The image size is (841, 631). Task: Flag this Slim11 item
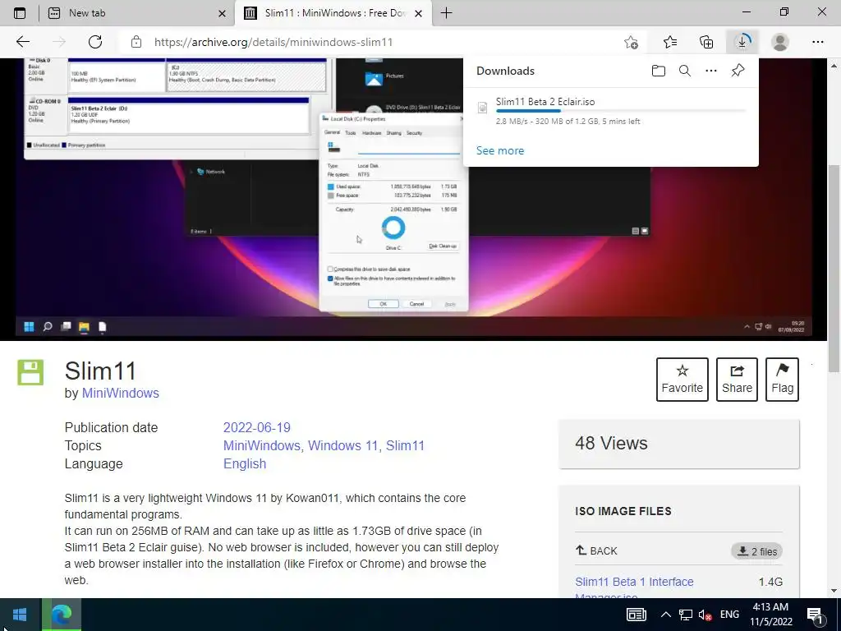(782, 380)
